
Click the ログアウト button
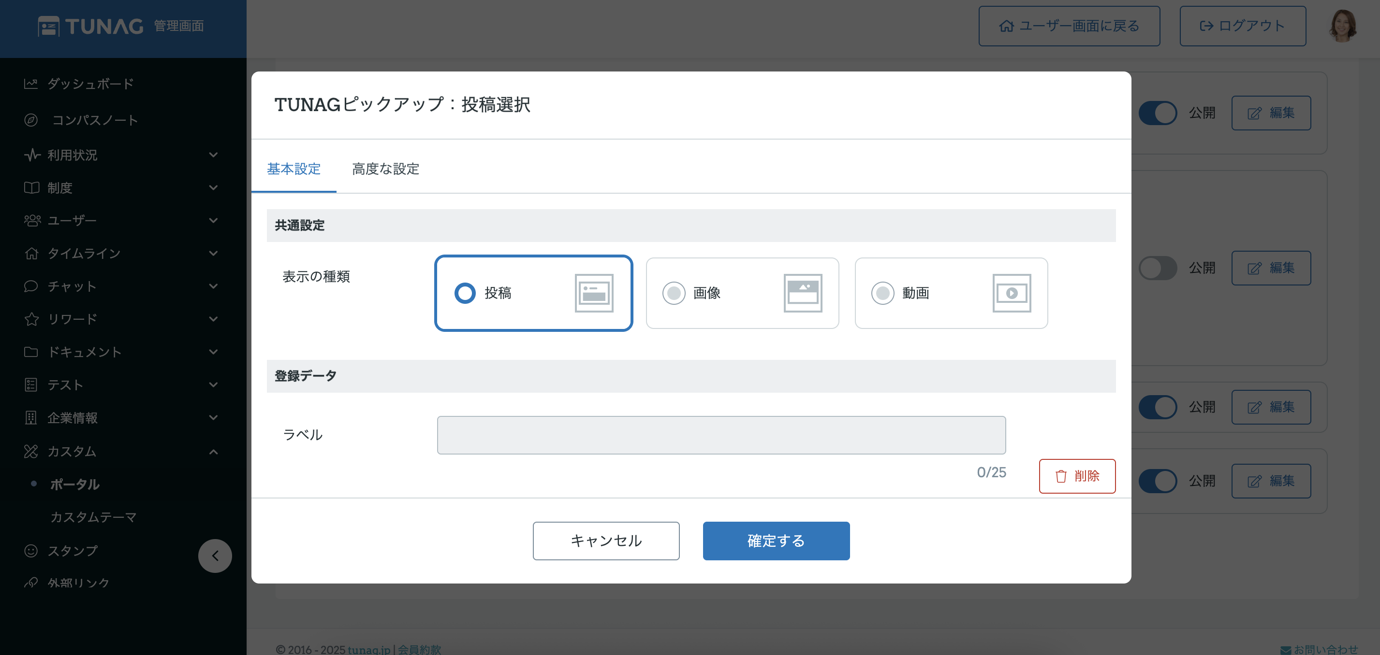[x=1243, y=26]
